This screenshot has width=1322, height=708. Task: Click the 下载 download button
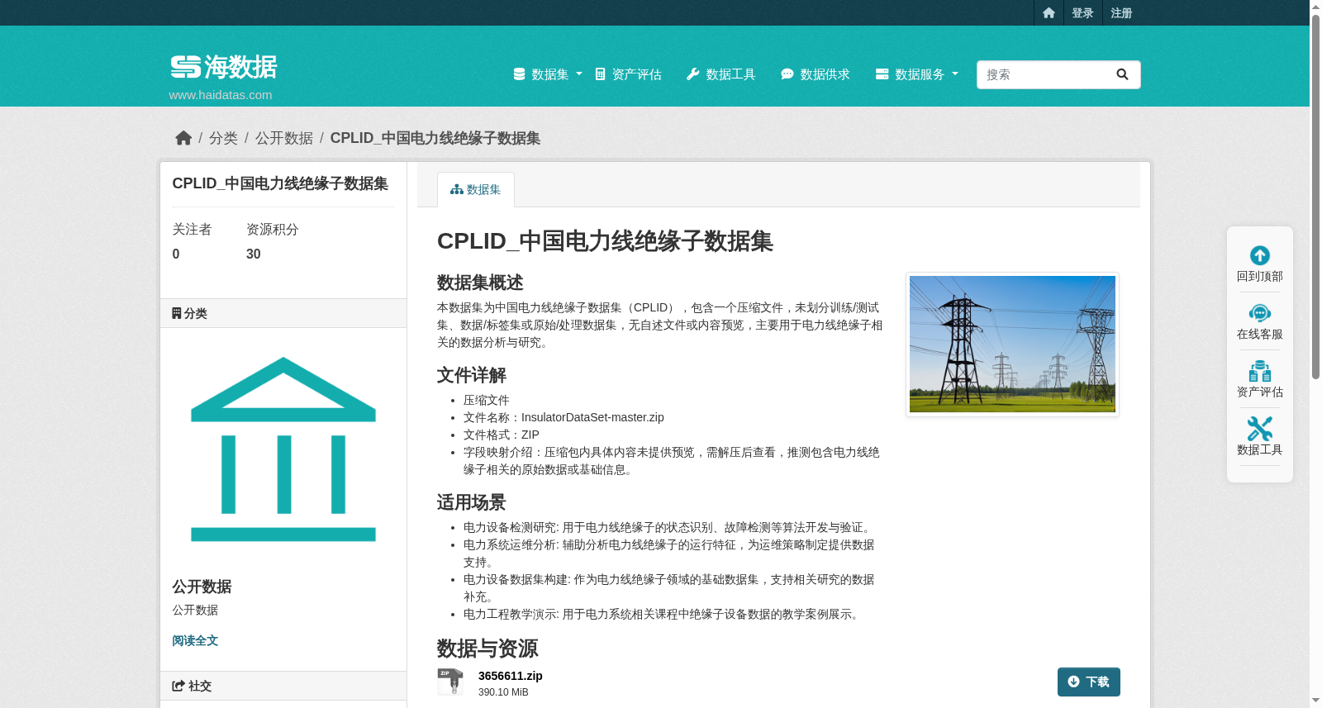tap(1089, 682)
